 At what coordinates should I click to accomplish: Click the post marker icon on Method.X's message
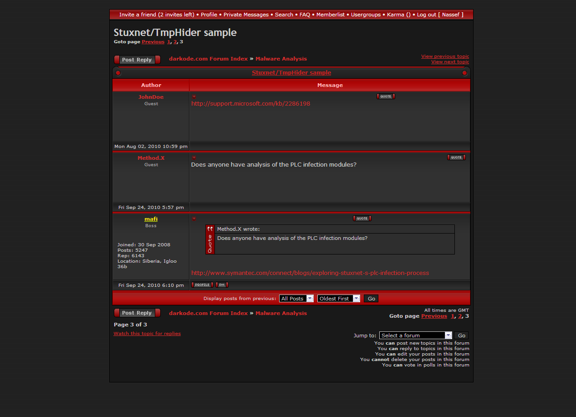pyautogui.click(x=194, y=158)
